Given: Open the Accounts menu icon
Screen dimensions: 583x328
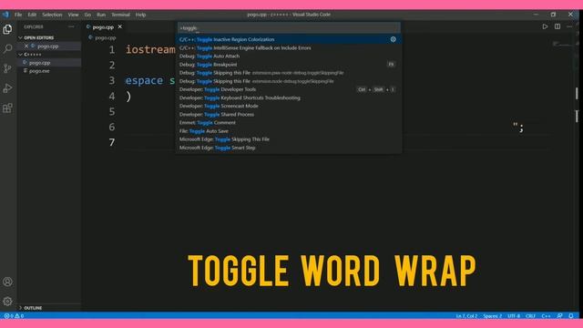Looking at the screenshot, I should [x=7, y=282].
